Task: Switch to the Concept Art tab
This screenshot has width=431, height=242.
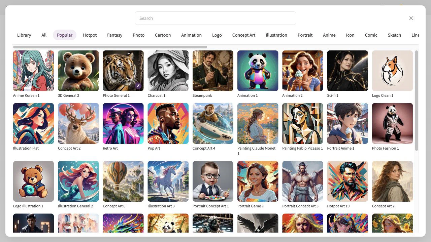Action: point(244,35)
